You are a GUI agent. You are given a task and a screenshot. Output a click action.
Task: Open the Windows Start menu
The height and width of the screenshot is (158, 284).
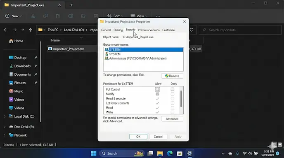pyautogui.click(x=94, y=153)
